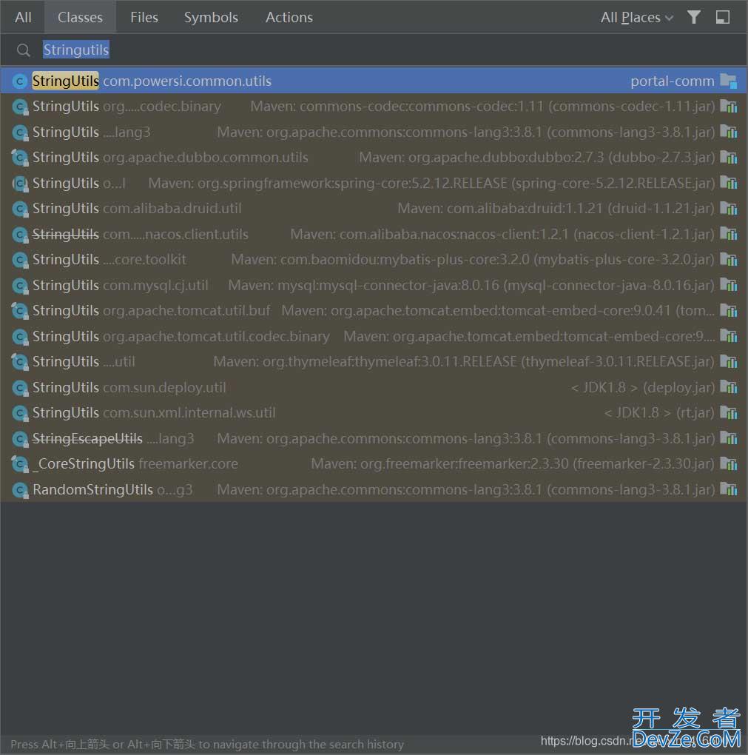This screenshot has width=748, height=755.
Task: Click the open in find tool window icon
Action: coord(723,17)
